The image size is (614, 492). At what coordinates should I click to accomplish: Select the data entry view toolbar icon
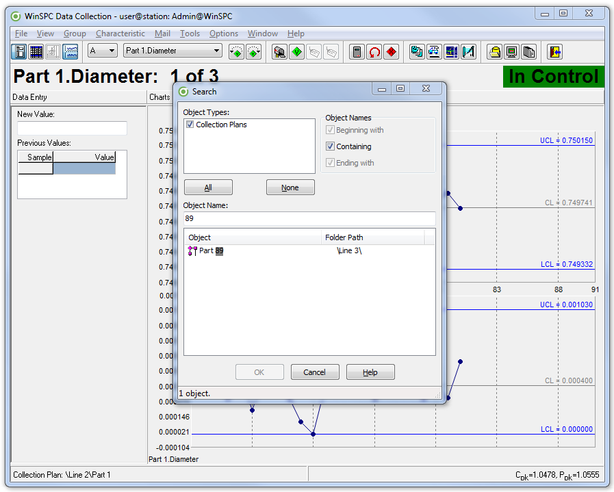19,52
